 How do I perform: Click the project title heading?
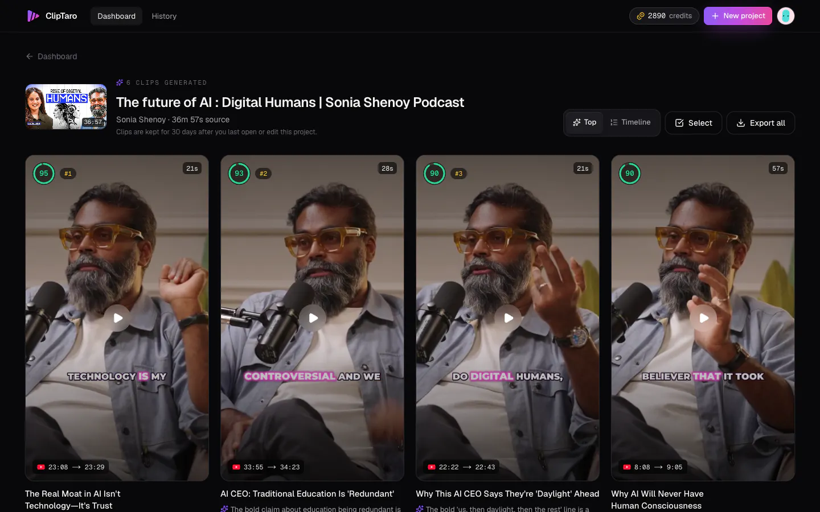tap(290, 102)
